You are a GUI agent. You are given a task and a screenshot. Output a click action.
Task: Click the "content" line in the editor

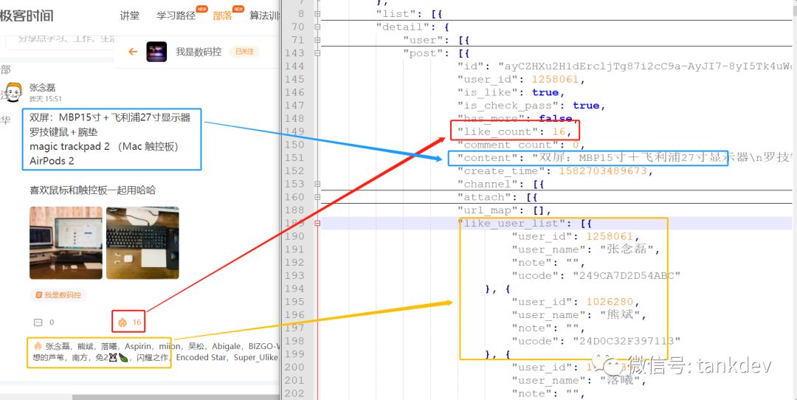click(624, 158)
